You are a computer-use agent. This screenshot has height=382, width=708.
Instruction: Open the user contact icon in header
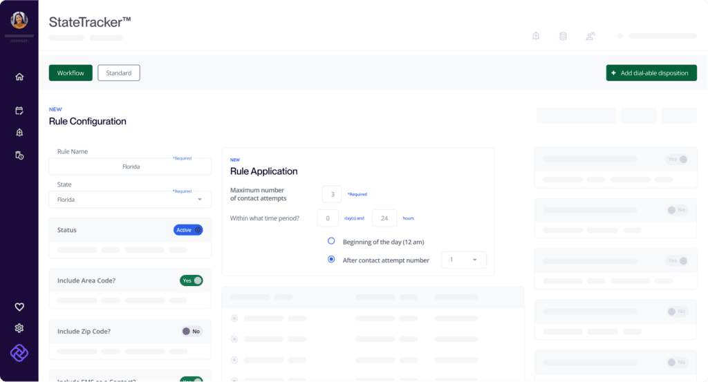pyautogui.click(x=590, y=36)
